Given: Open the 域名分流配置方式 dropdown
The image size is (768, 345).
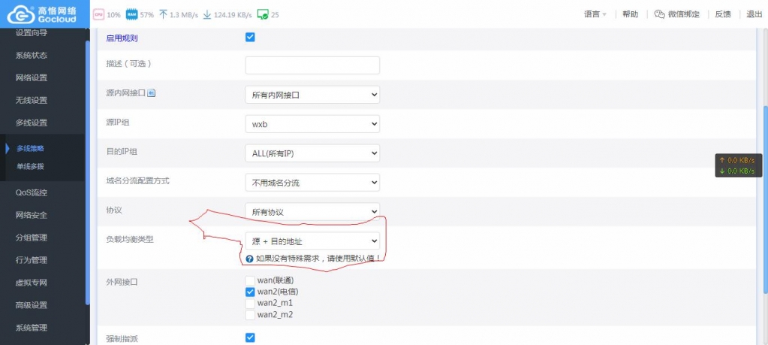Looking at the screenshot, I should [x=312, y=183].
